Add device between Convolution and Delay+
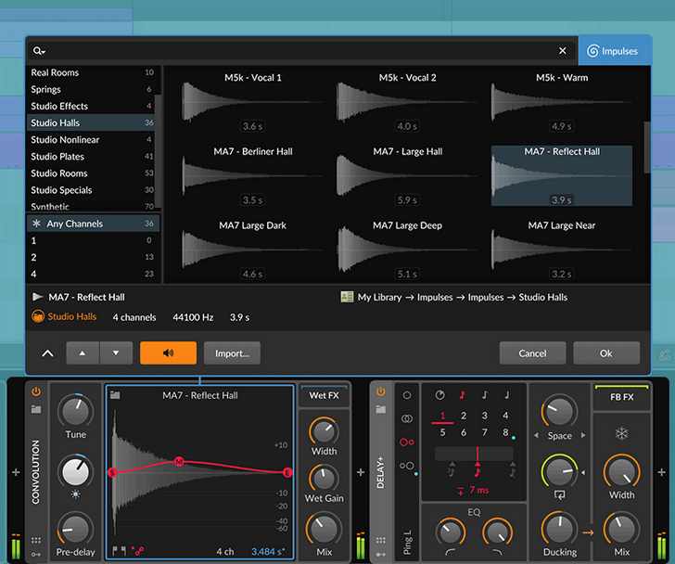This screenshot has width=675, height=564. [361, 472]
